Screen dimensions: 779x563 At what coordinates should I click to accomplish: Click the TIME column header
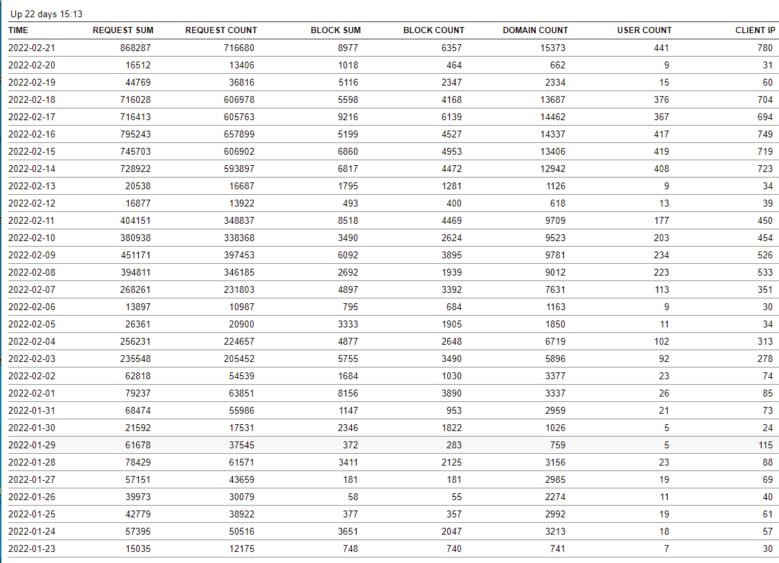coord(19,30)
